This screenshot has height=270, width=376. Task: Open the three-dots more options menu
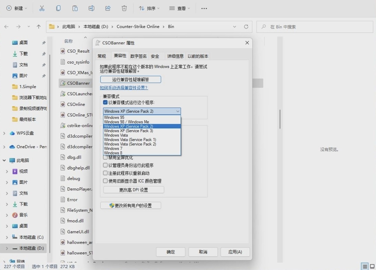tap(204, 8)
